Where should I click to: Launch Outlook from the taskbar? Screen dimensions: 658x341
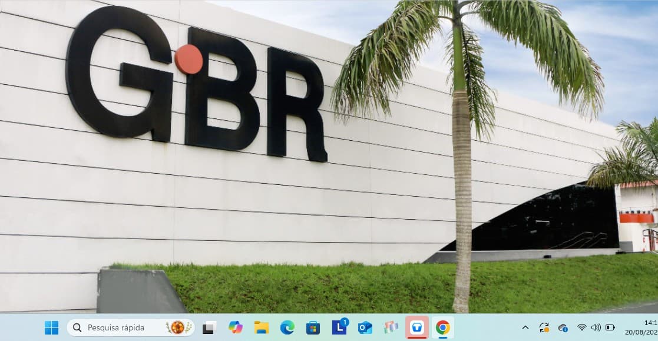[x=365, y=327]
